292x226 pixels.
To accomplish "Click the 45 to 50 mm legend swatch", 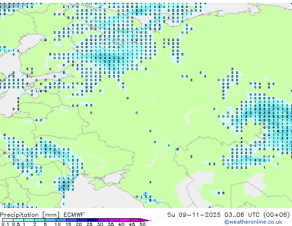I will point(135,220).
